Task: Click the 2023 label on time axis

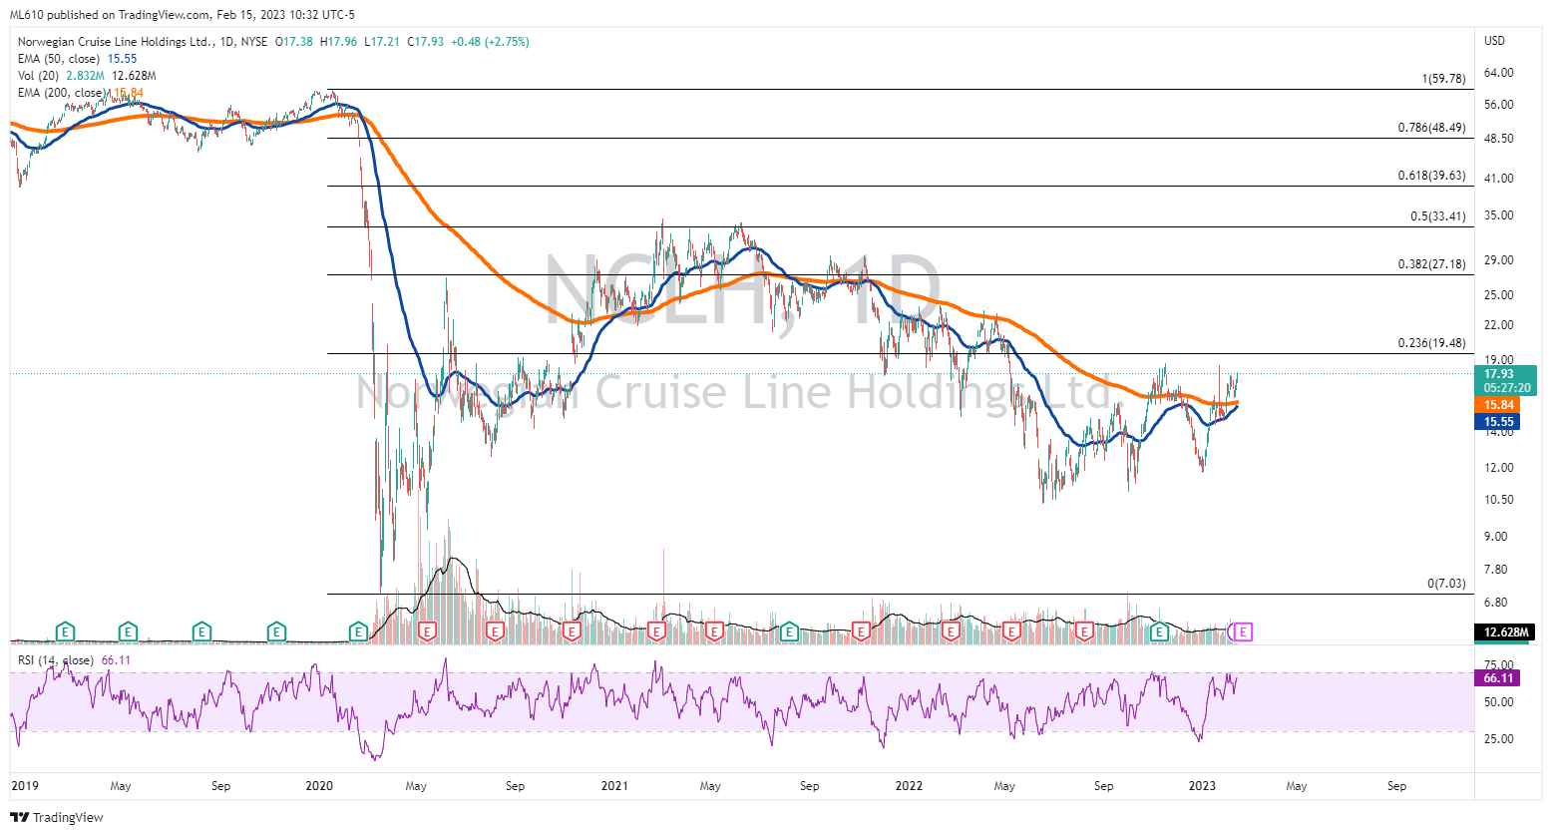Action: (x=1202, y=786)
